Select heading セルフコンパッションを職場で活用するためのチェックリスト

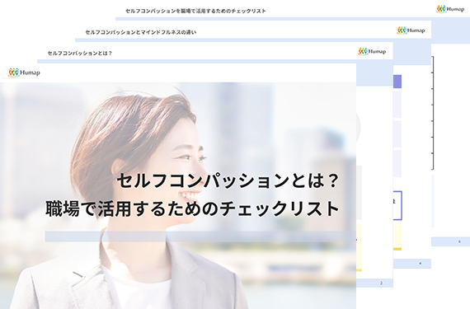click(195, 11)
